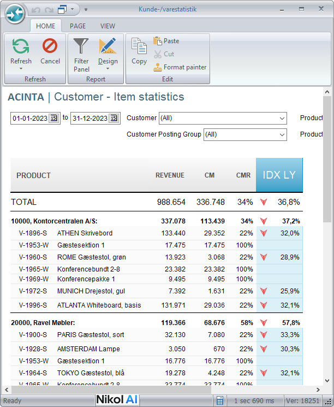
Task: Click the Redo arrow in quick access toolbar
Action: (49, 10)
